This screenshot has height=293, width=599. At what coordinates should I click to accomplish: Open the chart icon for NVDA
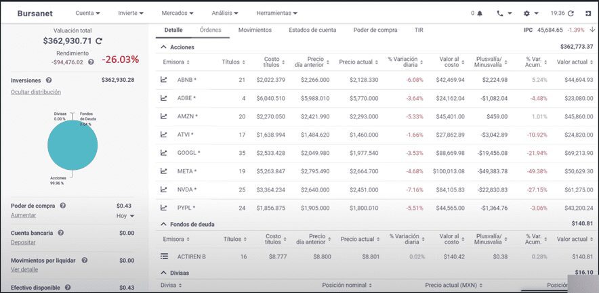click(163, 189)
